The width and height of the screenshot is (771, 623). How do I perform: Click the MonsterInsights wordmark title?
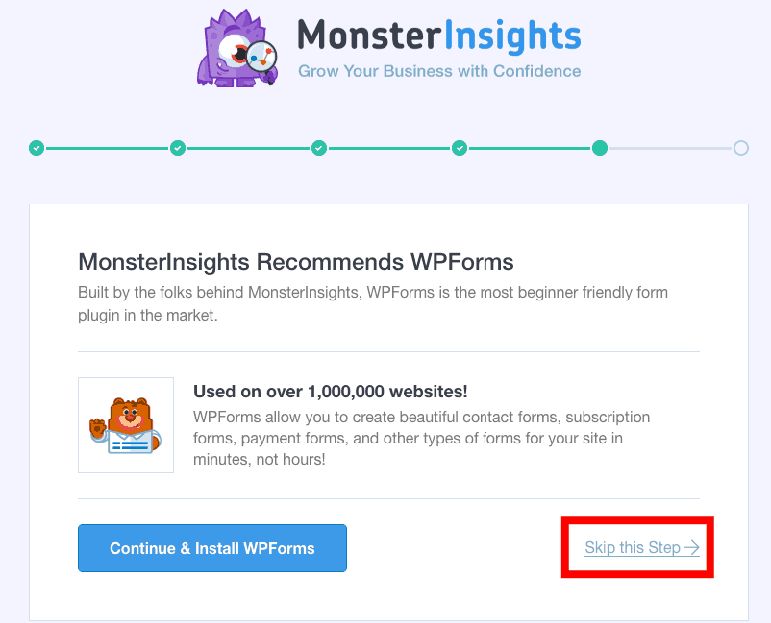(439, 36)
